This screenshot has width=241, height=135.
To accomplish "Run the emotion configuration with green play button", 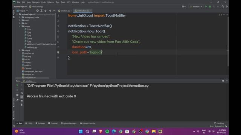I will [206, 7].
